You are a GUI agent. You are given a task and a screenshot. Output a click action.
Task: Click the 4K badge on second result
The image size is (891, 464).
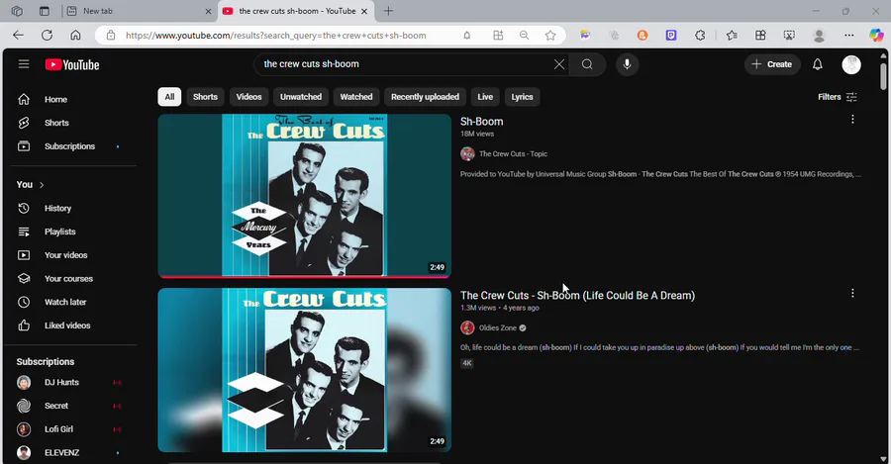pyautogui.click(x=466, y=363)
